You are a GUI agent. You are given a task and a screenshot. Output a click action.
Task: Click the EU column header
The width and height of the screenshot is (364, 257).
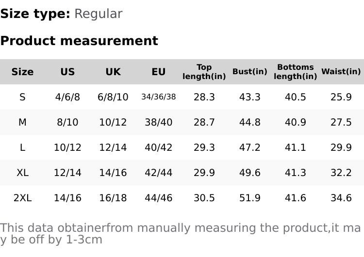(159, 72)
